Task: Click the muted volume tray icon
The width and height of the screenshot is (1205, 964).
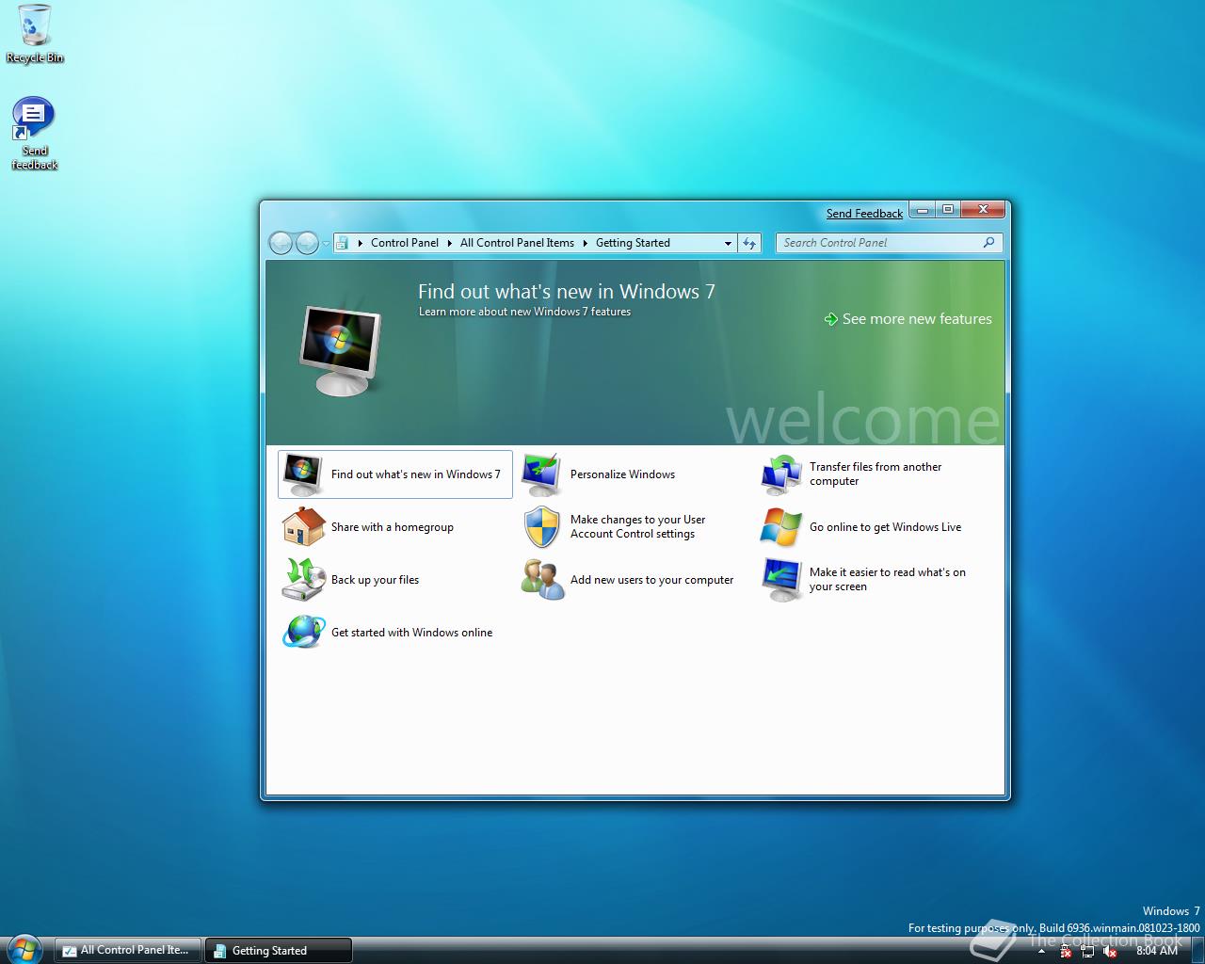Action: [x=1110, y=951]
